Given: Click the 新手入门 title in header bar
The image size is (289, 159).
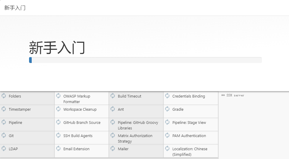Looking at the screenshot, I should pyautogui.click(x=15, y=8).
